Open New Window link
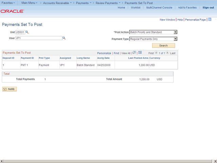 [167, 20]
